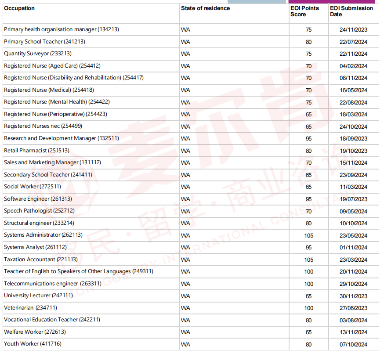
Task: Select date 19/07/2023 for Software Engineer
Action: pyautogui.click(x=353, y=199)
